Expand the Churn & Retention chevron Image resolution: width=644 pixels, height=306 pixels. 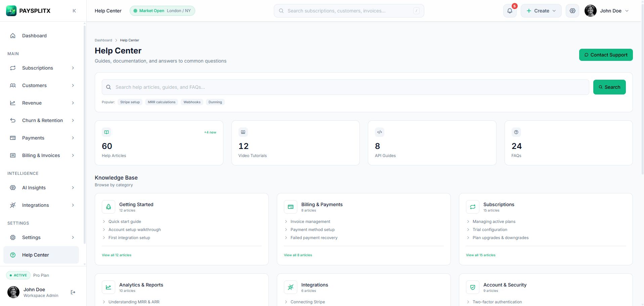click(x=73, y=120)
